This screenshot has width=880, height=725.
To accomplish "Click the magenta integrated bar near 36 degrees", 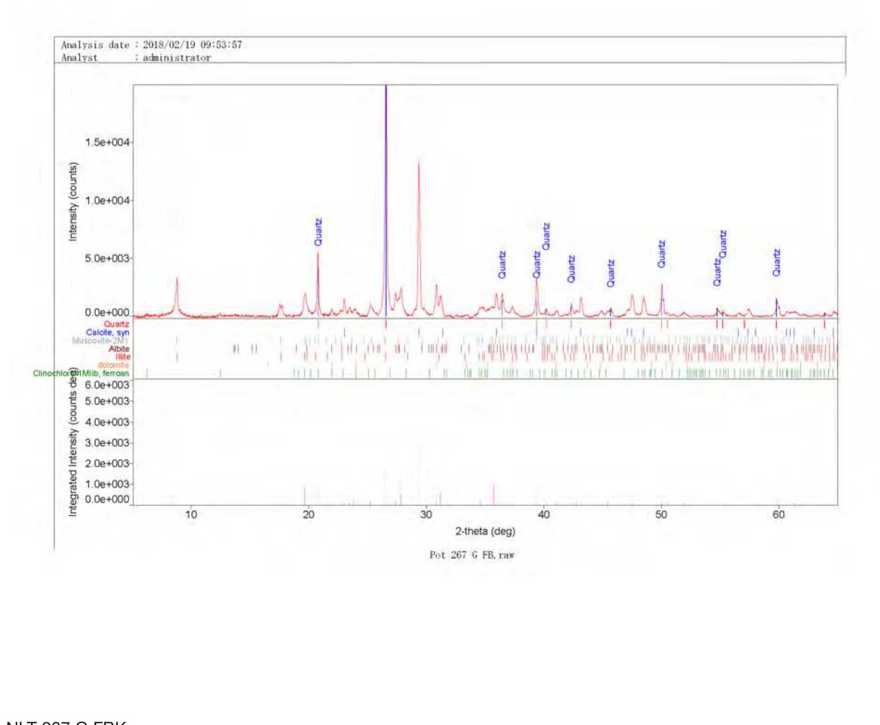I will point(494,494).
